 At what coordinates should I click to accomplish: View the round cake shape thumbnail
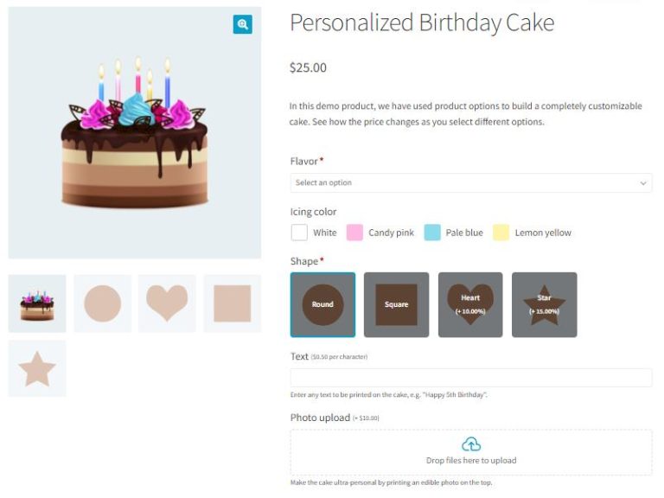(x=102, y=303)
